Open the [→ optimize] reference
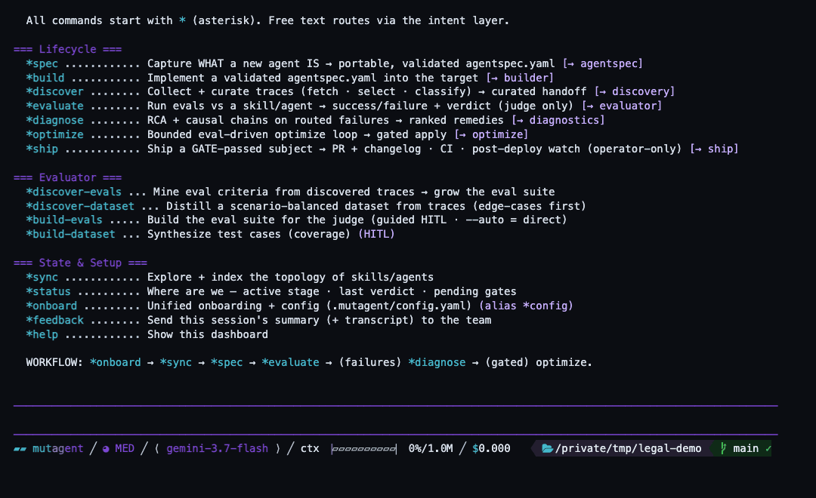The image size is (816, 498). (491, 134)
